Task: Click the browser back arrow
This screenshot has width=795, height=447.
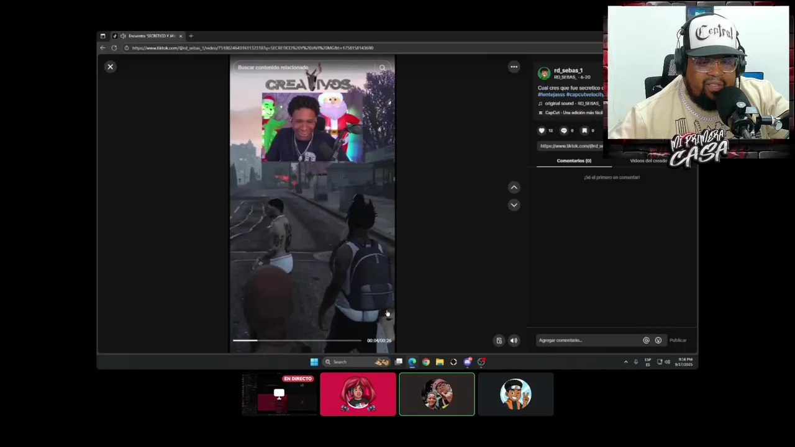Action: [103, 48]
